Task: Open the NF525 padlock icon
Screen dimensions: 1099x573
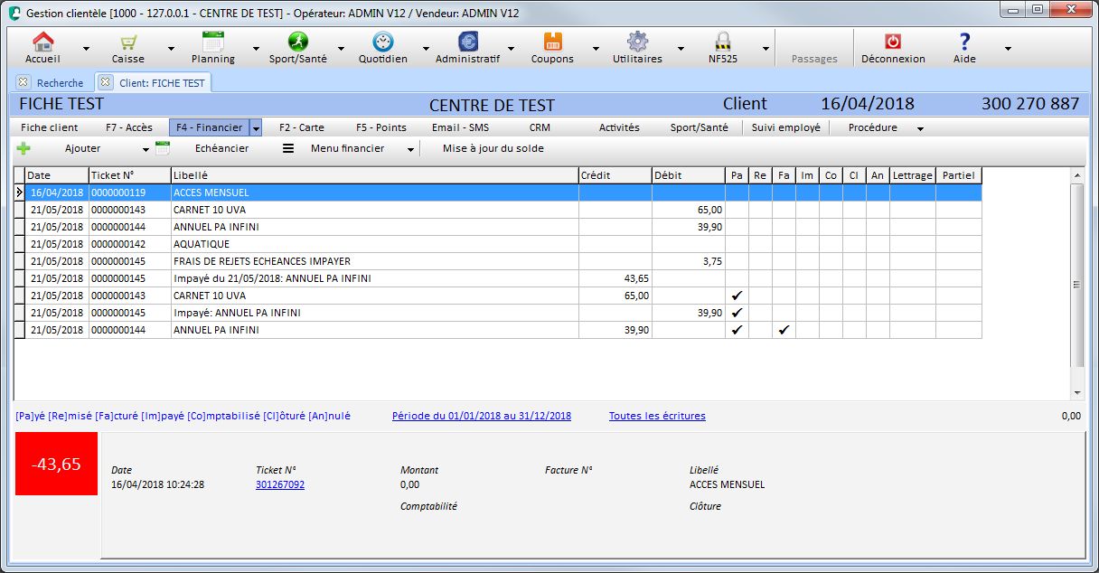Action: coord(722,42)
